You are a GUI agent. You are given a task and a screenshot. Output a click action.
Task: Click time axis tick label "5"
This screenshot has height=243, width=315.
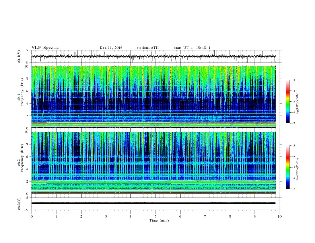[x=156, y=216]
